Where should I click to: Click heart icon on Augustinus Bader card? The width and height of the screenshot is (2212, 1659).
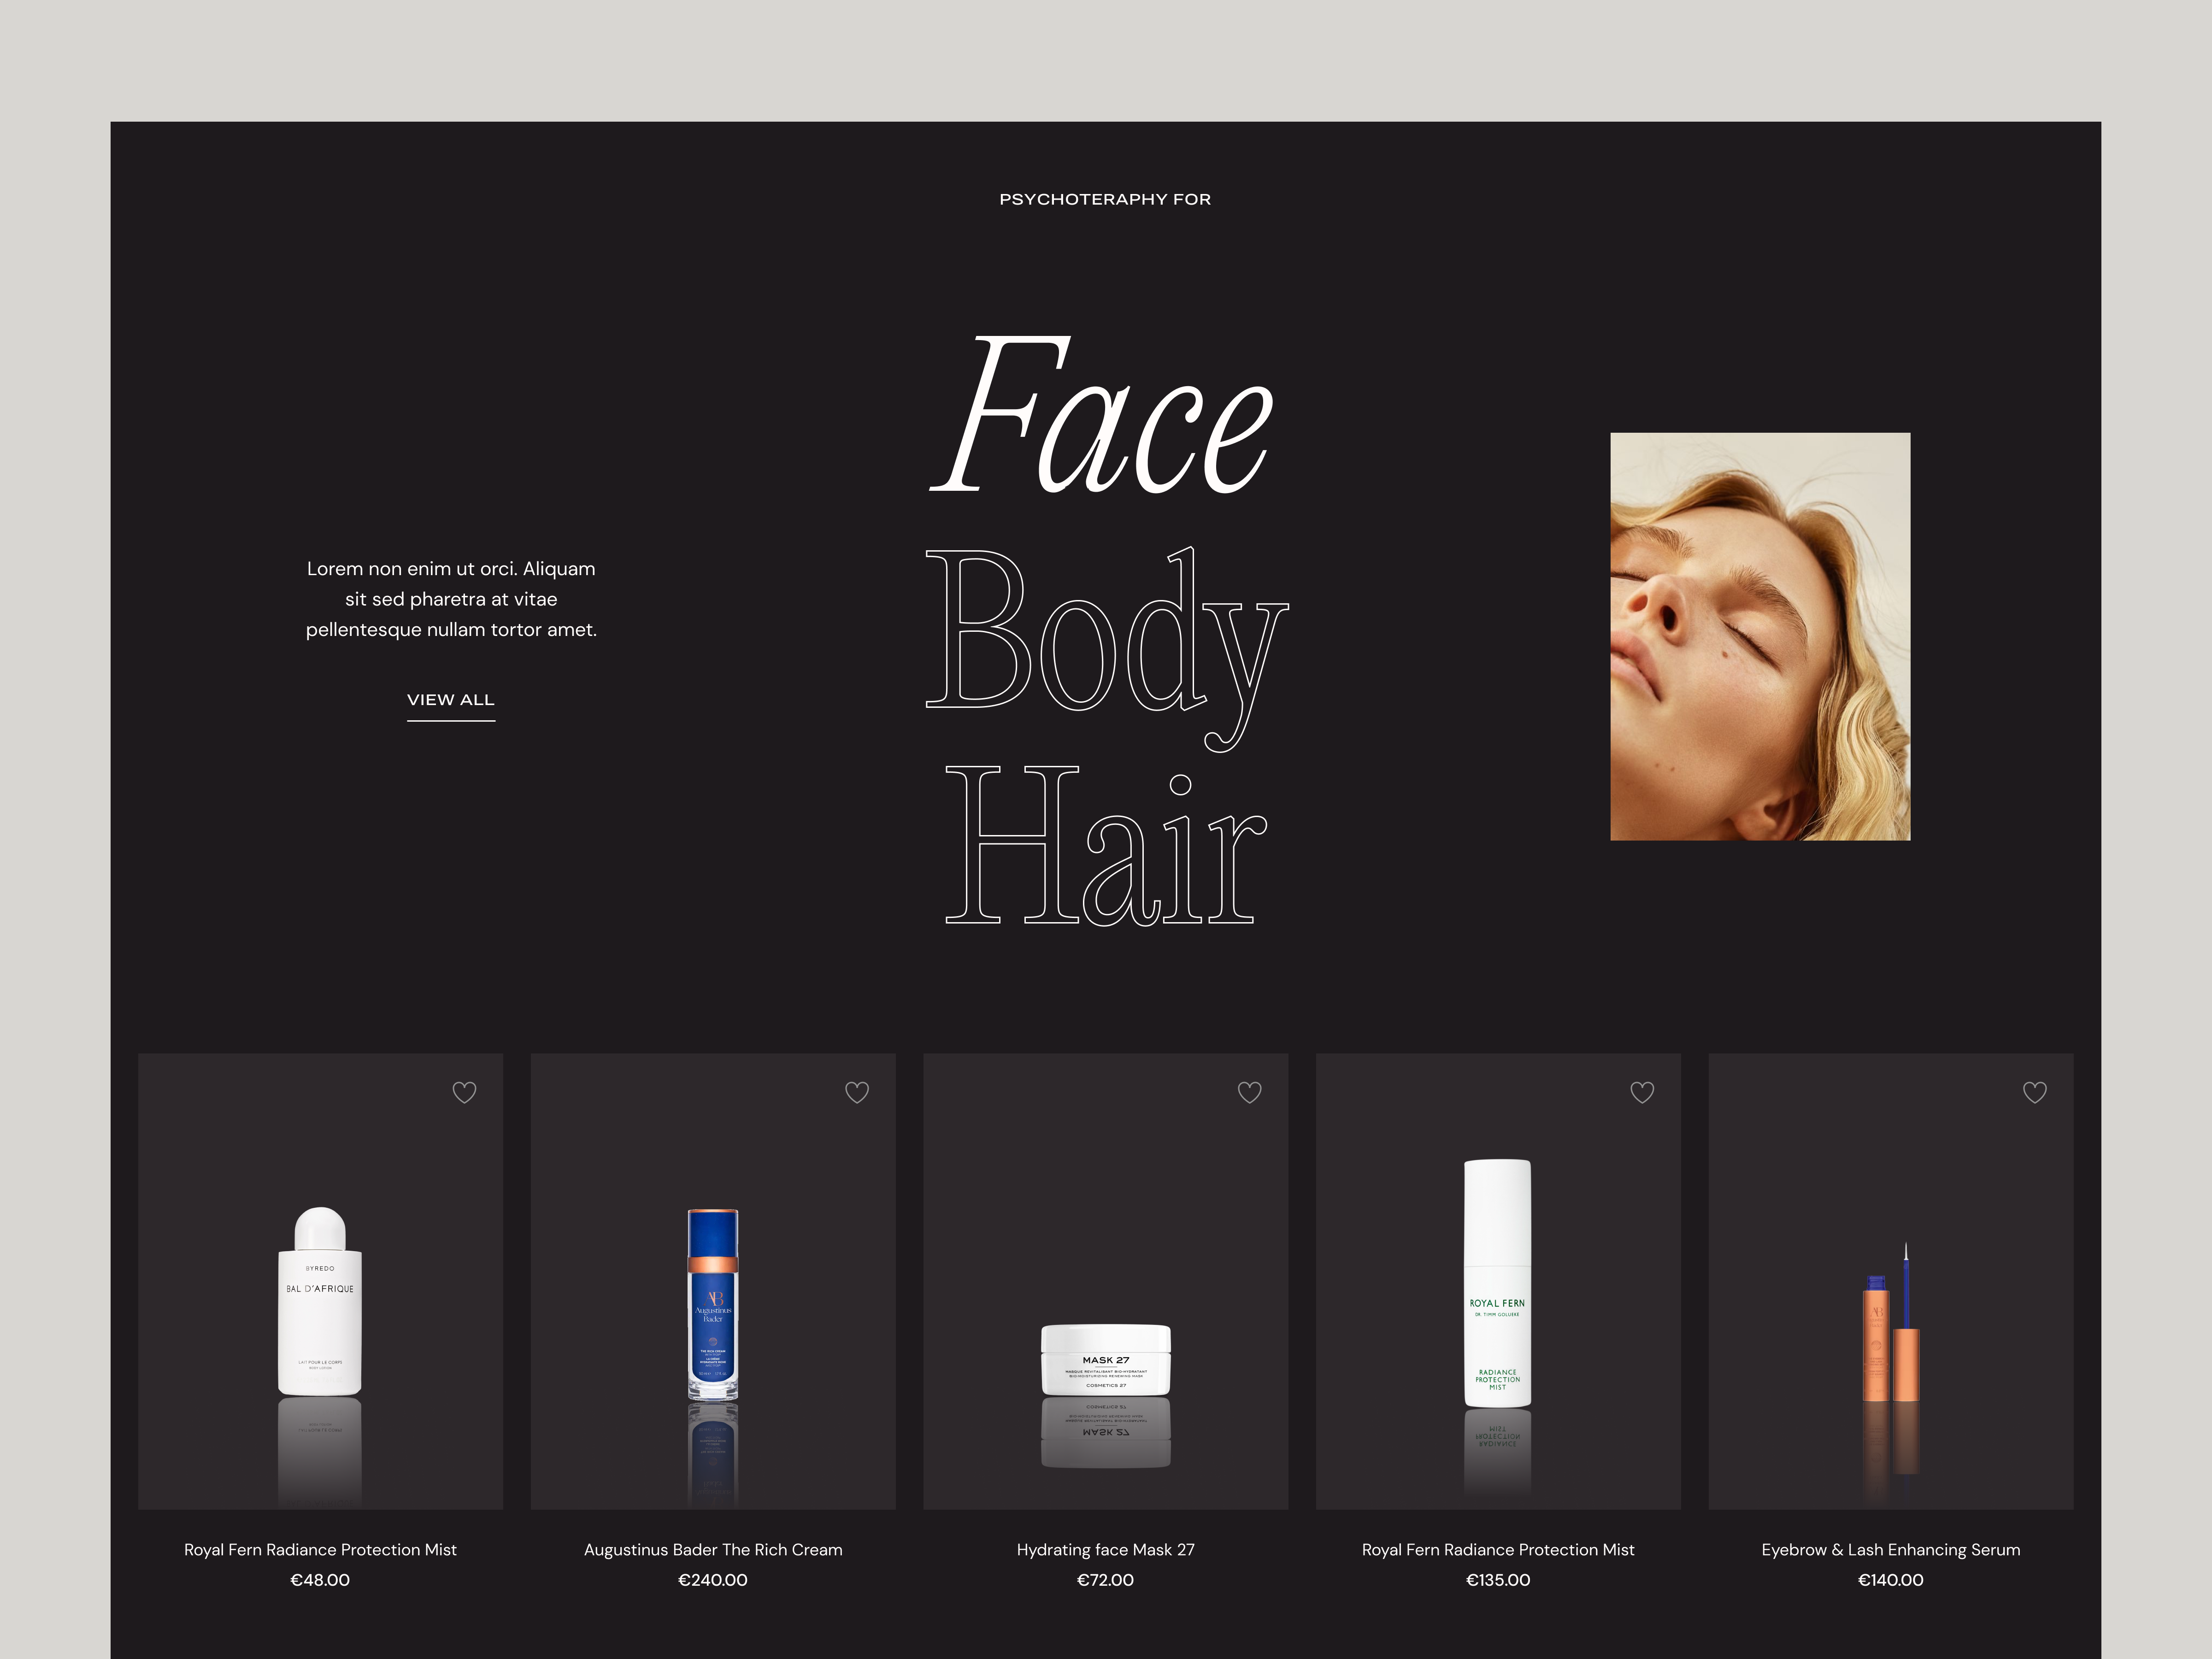tap(857, 1092)
